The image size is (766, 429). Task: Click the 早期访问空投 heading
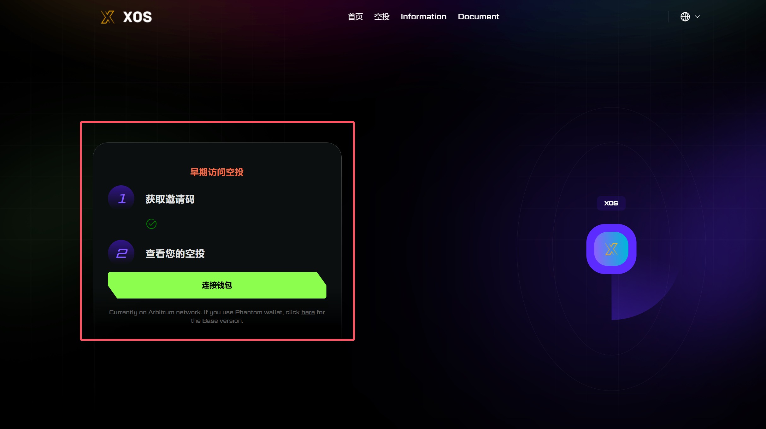click(x=217, y=172)
